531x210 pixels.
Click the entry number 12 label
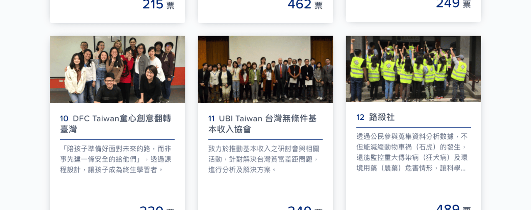coord(360,117)
